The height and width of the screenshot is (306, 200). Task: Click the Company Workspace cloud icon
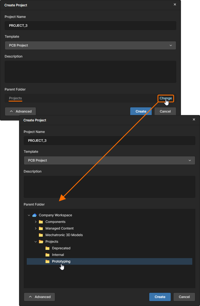(34, 215)
